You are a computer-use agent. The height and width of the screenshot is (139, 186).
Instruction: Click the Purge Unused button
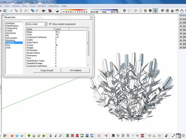click(47, 70)
